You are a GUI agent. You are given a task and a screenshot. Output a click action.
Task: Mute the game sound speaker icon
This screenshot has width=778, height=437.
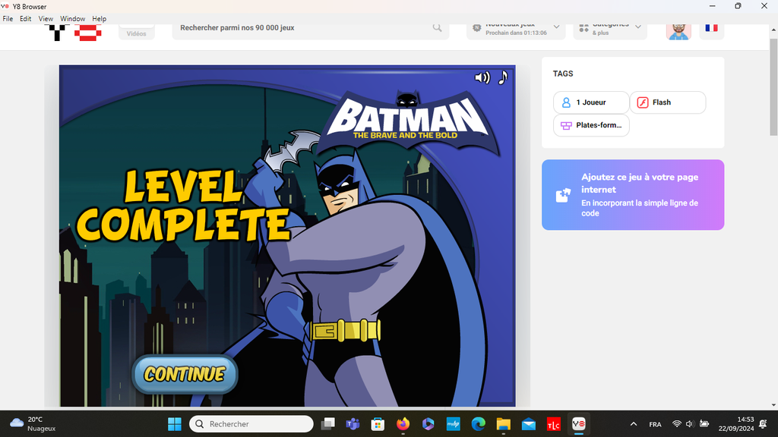click(x=482, y=77)
